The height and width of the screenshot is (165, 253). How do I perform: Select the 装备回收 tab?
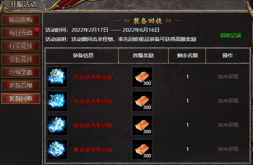21,98
